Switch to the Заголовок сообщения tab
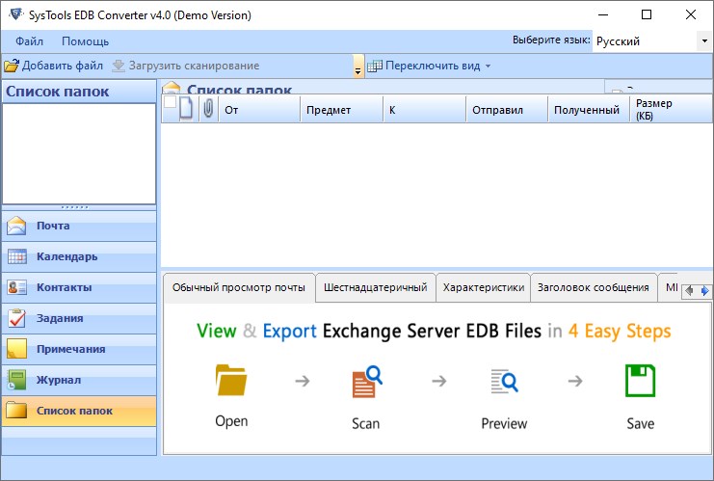This screenshot has height=481, width=714. coord(594,287)
